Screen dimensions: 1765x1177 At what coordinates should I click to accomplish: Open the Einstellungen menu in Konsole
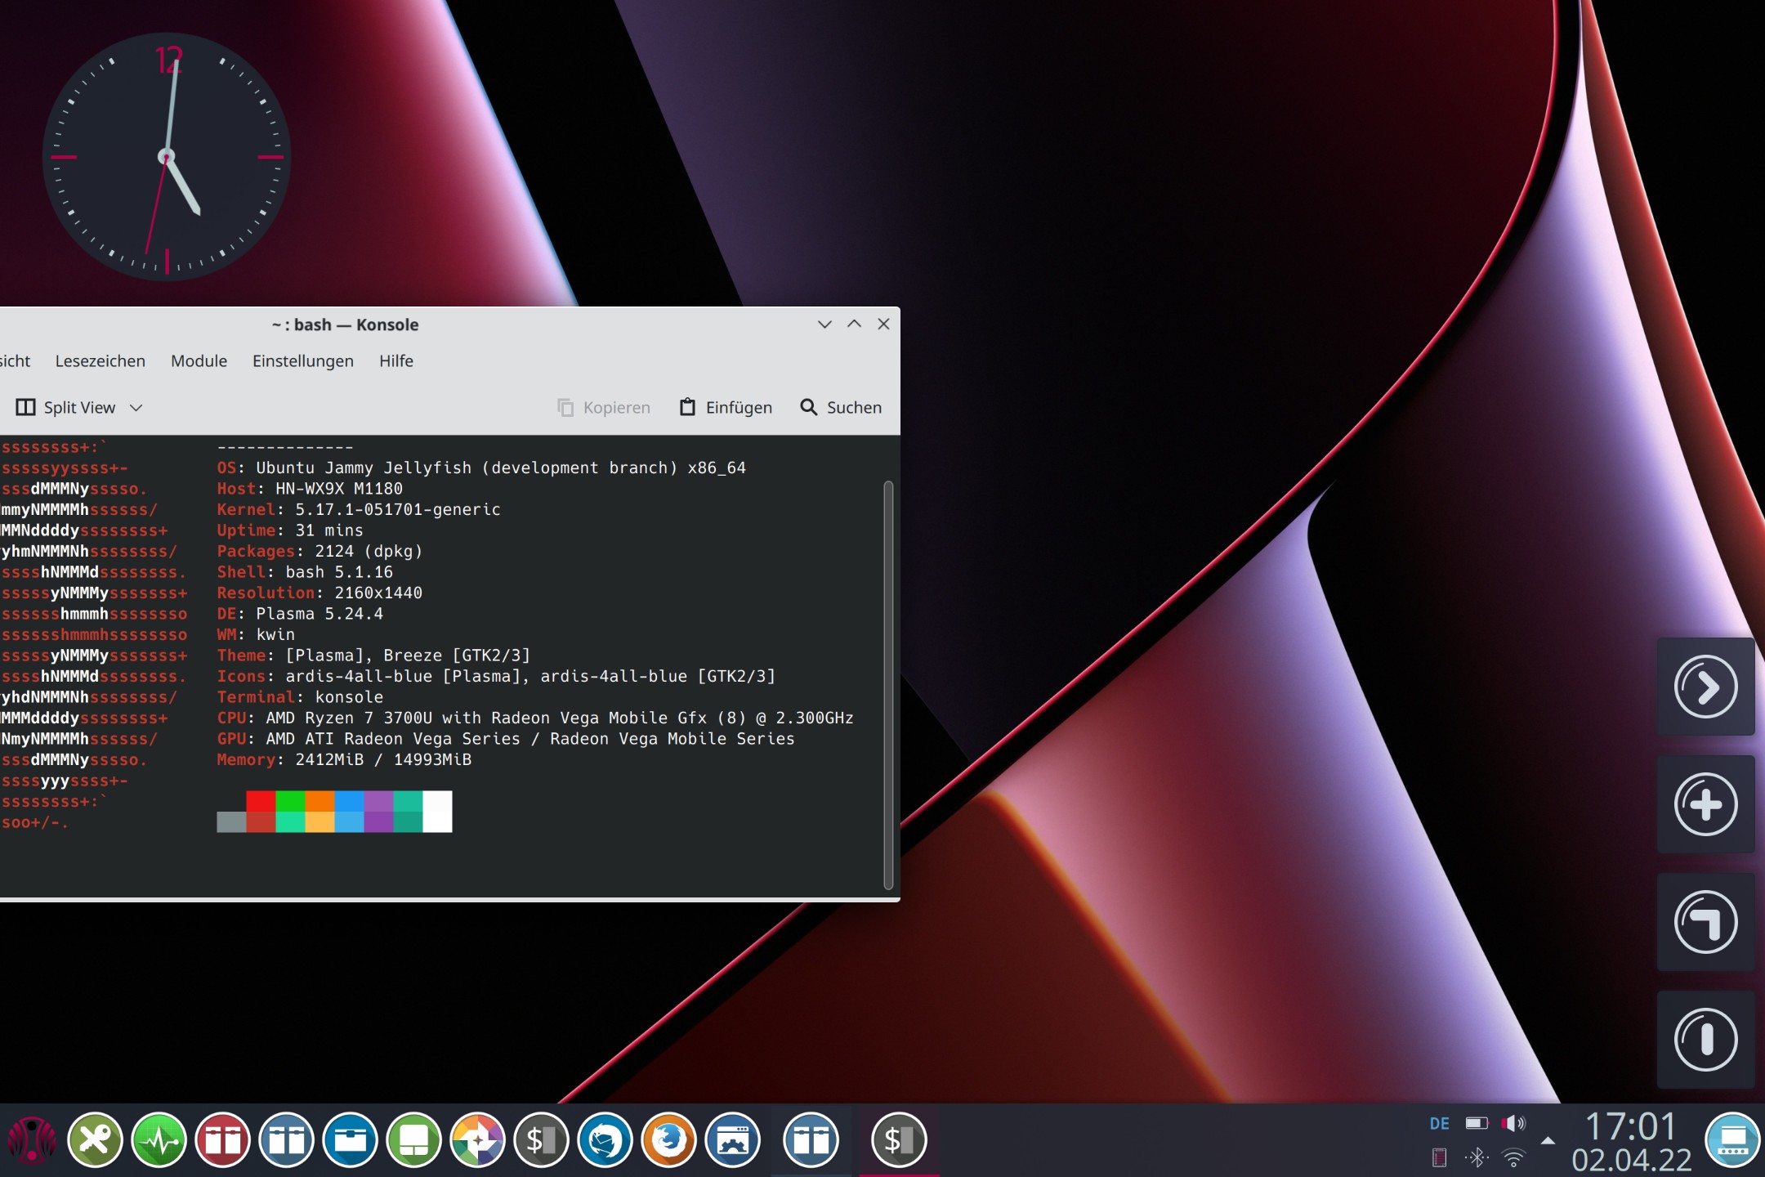303,360
